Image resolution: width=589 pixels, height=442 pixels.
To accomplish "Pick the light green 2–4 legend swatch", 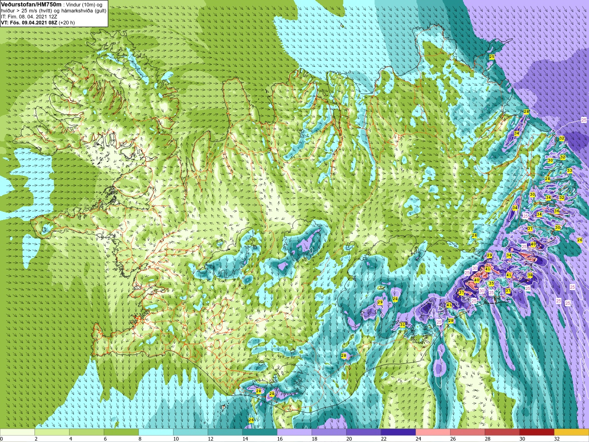I will click(x=52, y=432).
